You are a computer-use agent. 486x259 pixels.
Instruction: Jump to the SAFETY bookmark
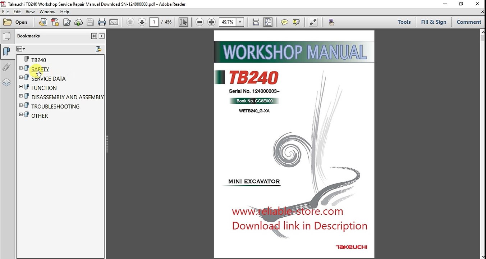pyautogui.click(x=40, y=69)
